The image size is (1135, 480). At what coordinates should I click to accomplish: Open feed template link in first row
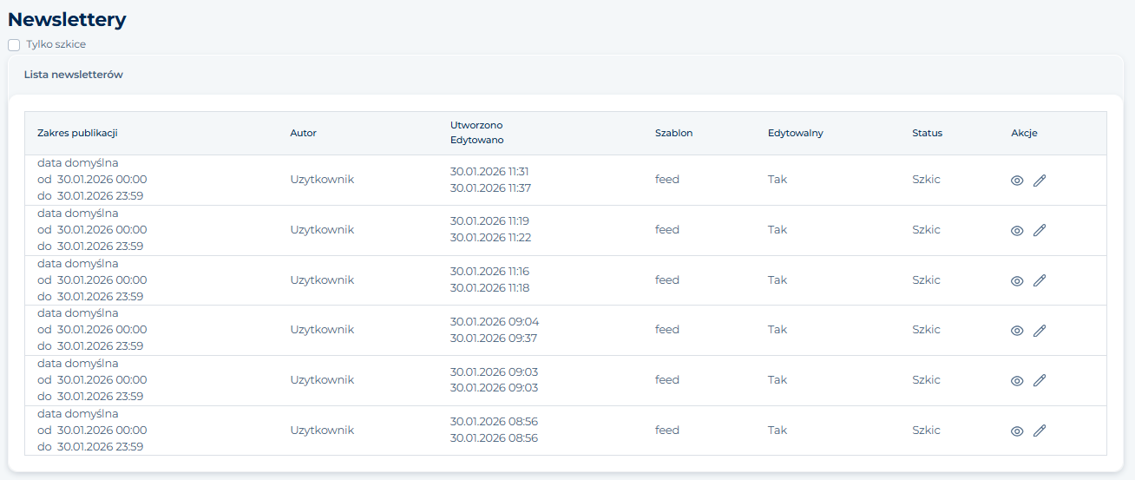[x=666, y=180]
